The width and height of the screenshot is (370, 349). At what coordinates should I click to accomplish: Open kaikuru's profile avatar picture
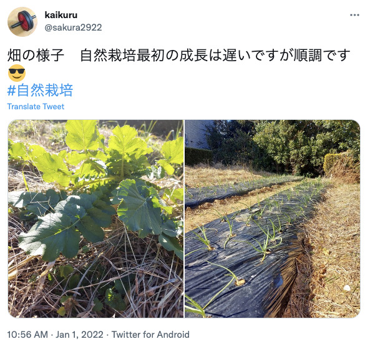pyautogui.click(x=22, y=22)
